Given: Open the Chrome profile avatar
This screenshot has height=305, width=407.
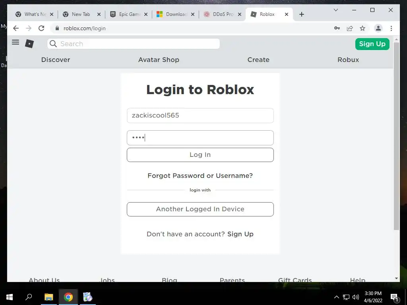Looking at the screenshot, I should tap(378, 28).
